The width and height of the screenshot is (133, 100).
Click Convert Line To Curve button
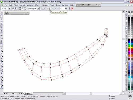(x=50, y=9)
